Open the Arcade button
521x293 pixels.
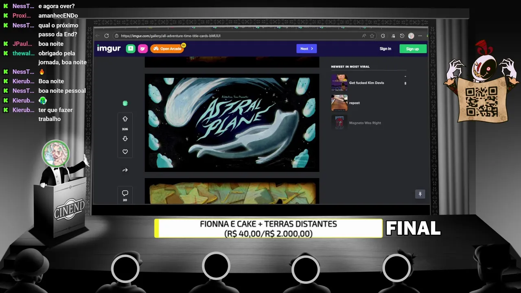[167, 49]
